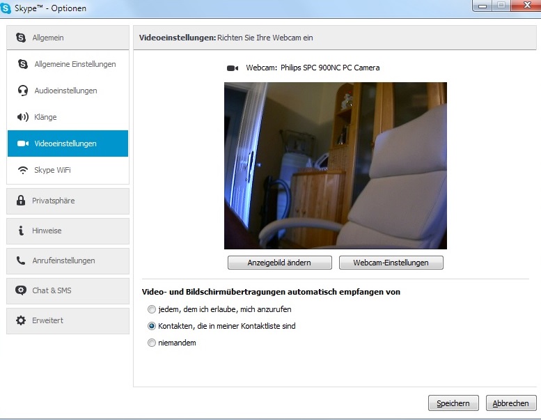Cancel with the Abbrechen button

point(511,403)
